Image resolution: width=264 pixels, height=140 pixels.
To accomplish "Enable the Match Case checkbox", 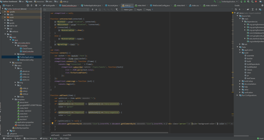I will point(122,10).
